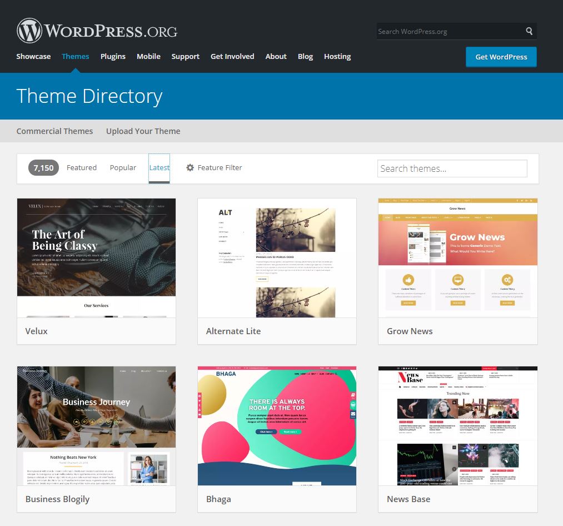Viewport: 563px width, 526px height.
Task: Click the Alternate Lite theme name
Action: pos(233,331)
